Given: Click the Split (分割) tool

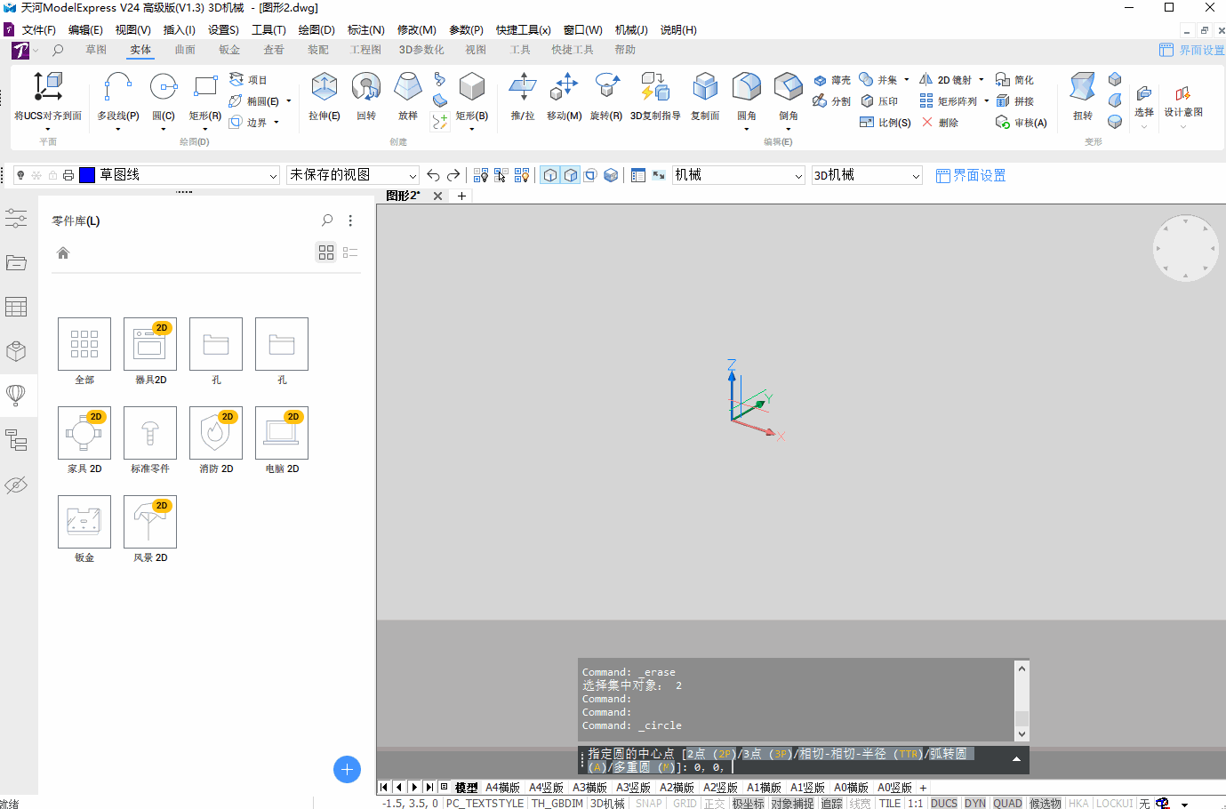Looking at the screenshot, I should pos(832,101).
